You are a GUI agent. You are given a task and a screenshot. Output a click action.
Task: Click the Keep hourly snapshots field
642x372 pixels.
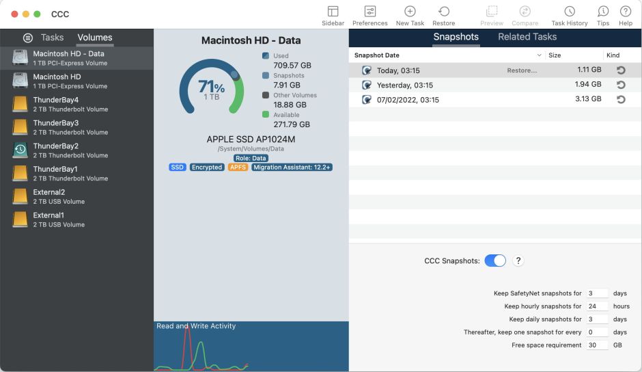tap(597, 306)
